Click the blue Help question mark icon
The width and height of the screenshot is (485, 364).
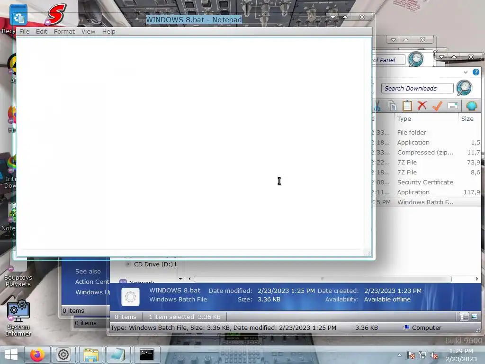pos(476,72)
